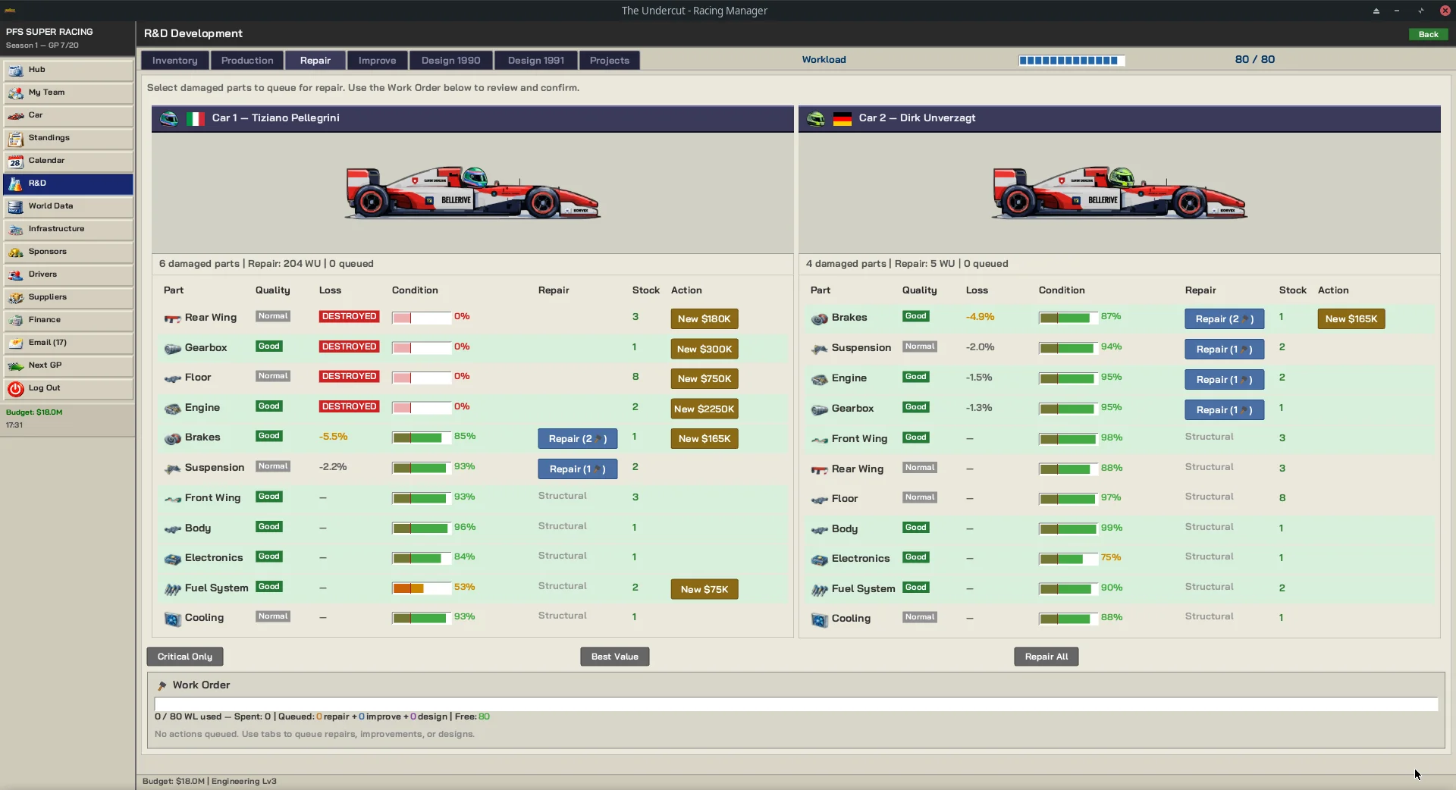Image resolution: width=1456 pixels, height=790 pixels.
Task: Queue Car 2 Suspension repair
Action: 1224,349
